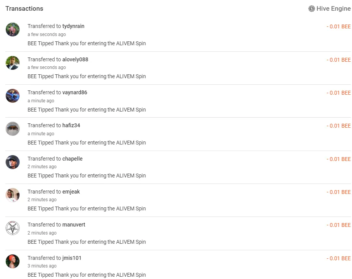The image size is (352, 279).
Task: Open vaynard86's avatar image
Action: pos(13,96)
